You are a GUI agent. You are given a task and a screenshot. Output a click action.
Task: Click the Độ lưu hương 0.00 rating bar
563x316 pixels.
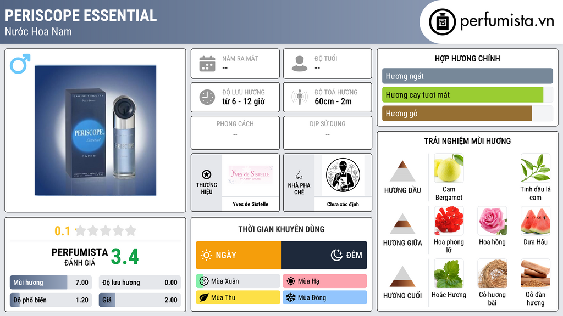click(140, 283)
